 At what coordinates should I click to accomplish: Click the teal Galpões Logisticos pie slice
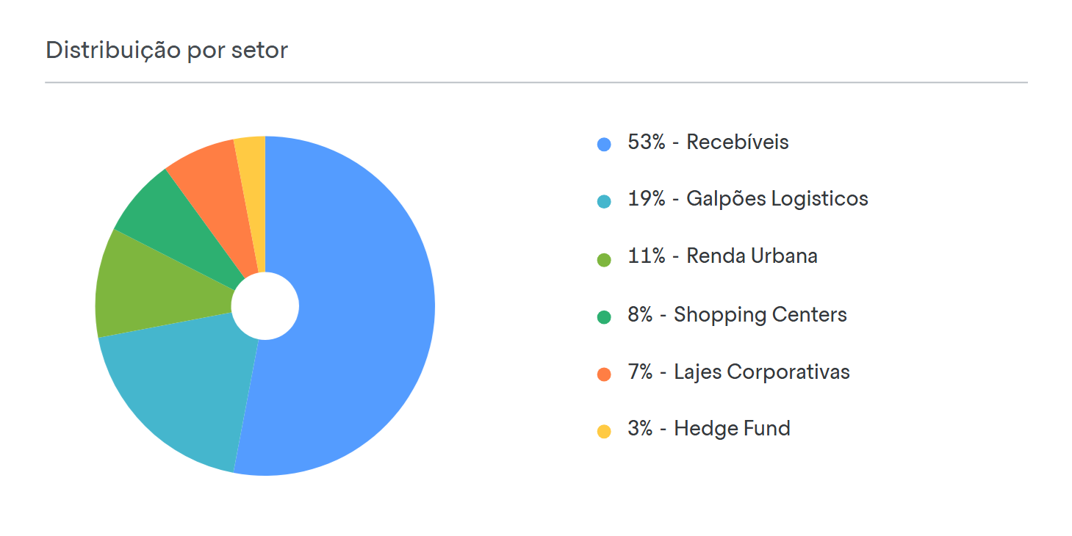[x=184, y=396]
